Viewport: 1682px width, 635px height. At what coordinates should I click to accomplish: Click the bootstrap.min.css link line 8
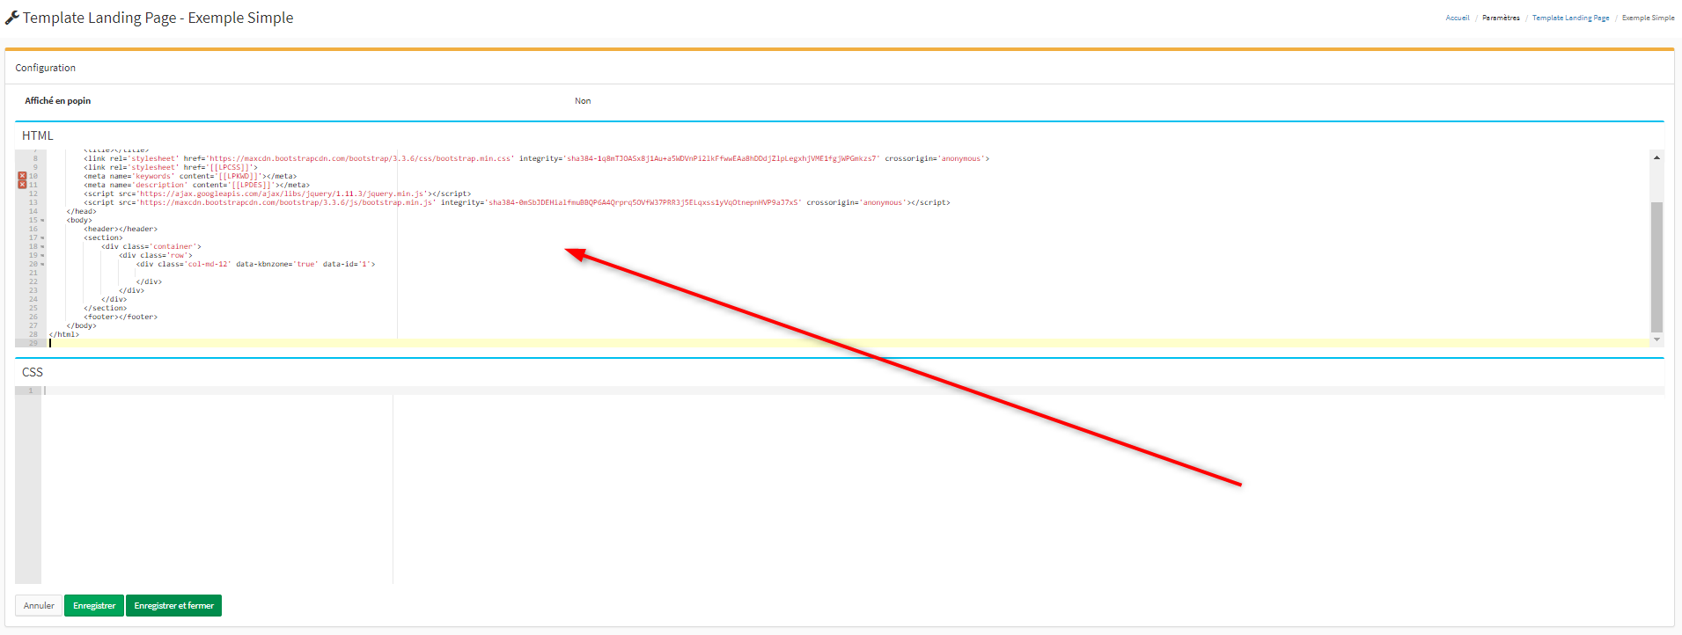pyautogui.click(x=536, y=158)
